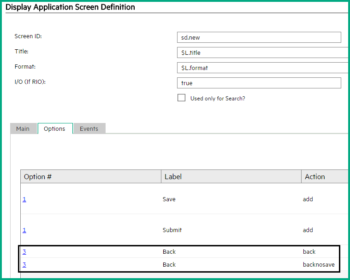Click the Screen ID input field

click(x=259, y=37)
